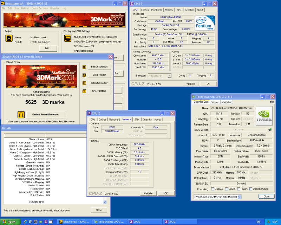Click the GPU Clock 280 MHz value in GPU-Z
This screenshot has width=281, height=225.
(217, 172)
